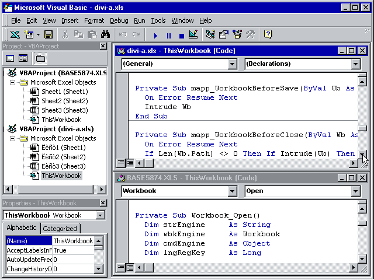Image resolution: width=374 pixels, height=280 pixels.
Task: Click Full Module View button in BASE5874.XLS window
Action: pos(130,268)
